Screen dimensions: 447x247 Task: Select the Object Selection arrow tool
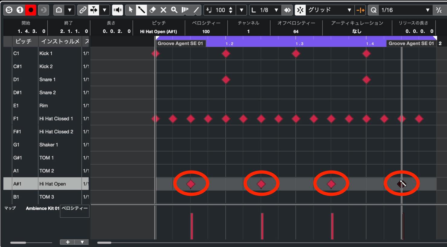130,10
